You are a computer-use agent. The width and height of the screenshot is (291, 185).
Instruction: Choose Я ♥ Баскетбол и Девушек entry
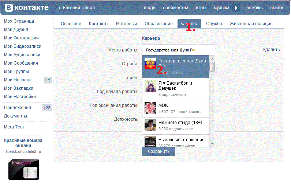176,89
